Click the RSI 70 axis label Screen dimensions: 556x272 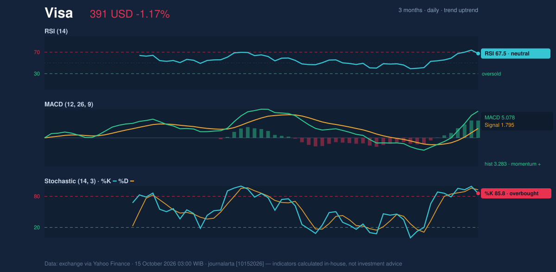pyautogui.click(x=37, y=52)
